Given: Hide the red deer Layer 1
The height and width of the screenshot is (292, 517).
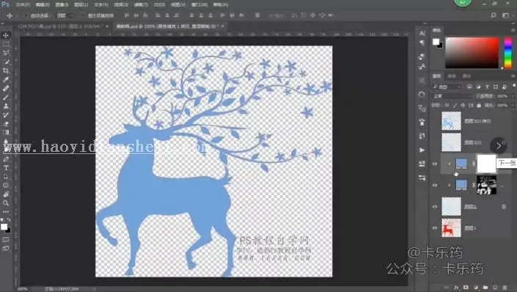Looking at the screenshot, I should tap(435, 228).
